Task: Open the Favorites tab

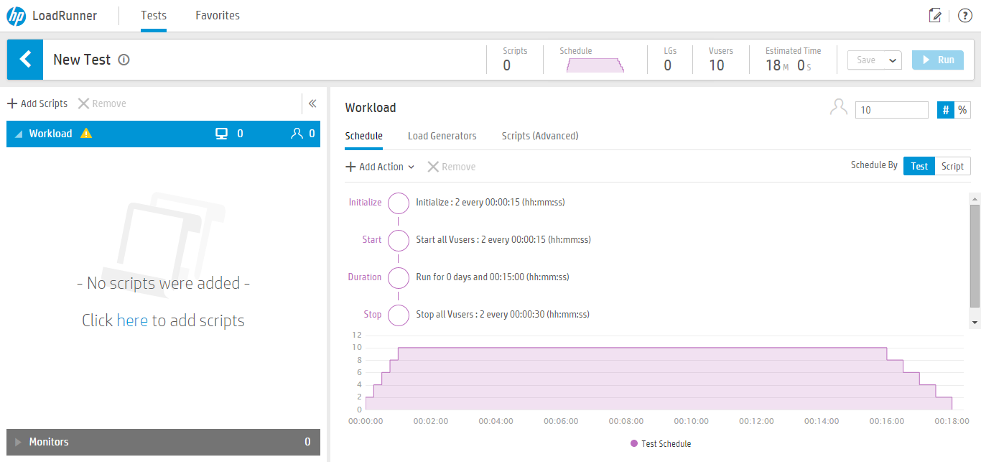Action: [218, 15]
